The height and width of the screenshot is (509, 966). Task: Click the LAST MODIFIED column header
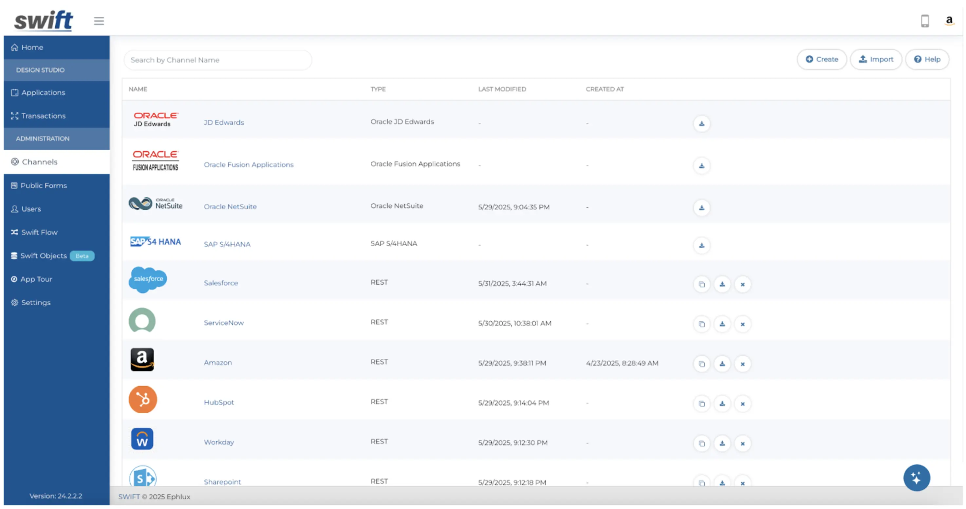click(502, 89)
